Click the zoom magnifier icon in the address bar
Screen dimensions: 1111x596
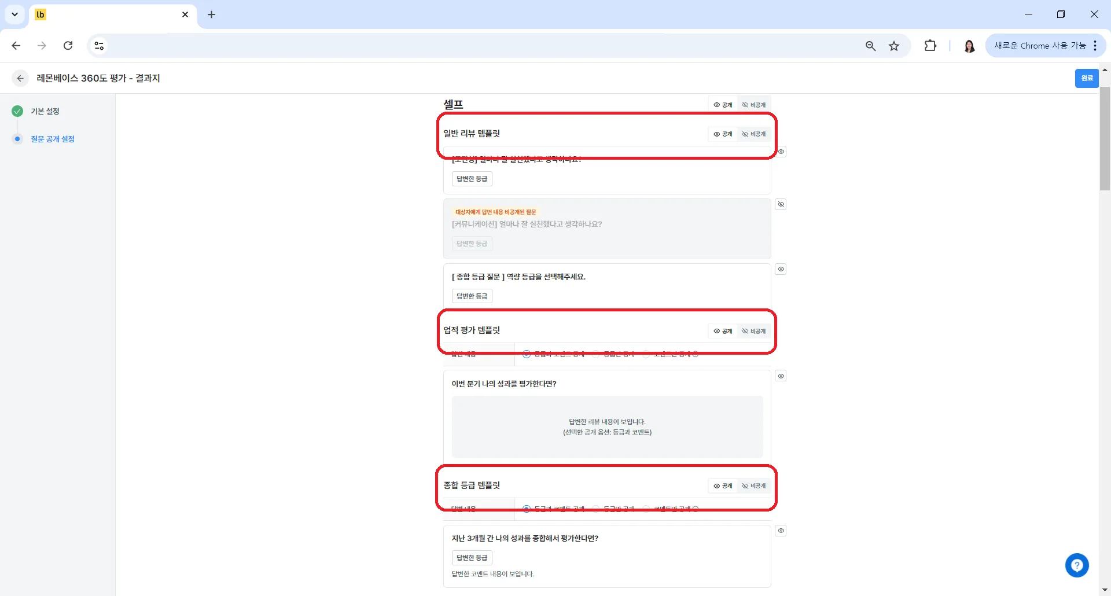coord(870,46)
